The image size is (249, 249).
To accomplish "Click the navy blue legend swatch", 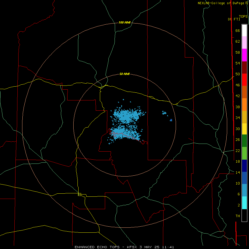I will point(244,166).
